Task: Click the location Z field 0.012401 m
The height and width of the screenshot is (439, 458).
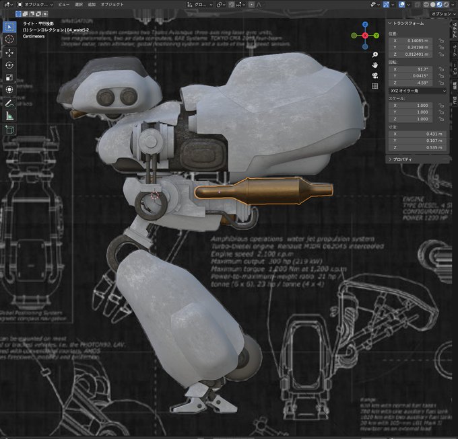Action: coord(410,54)
